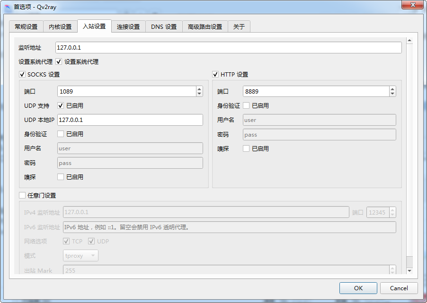Click the SOCKS 用户名 field
This screenshot has height=303, width=427.
click(130, 148)
